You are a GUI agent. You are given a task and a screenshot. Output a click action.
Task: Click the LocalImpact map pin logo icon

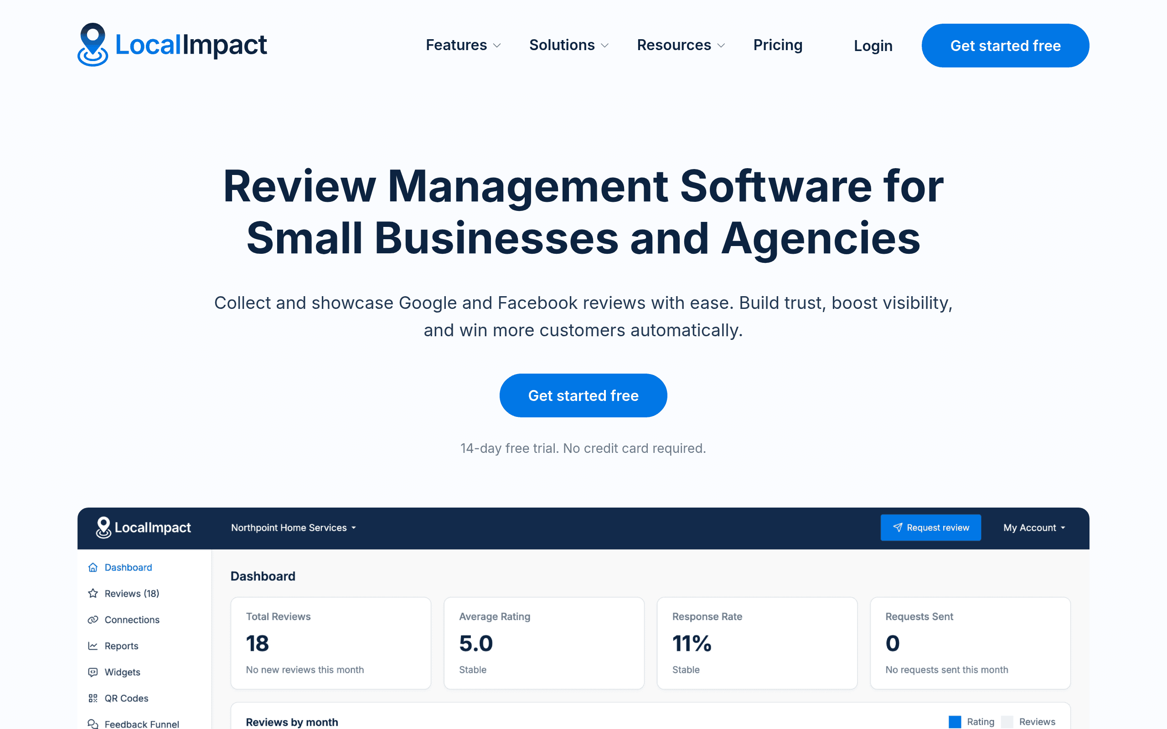[x=93, y=44]
